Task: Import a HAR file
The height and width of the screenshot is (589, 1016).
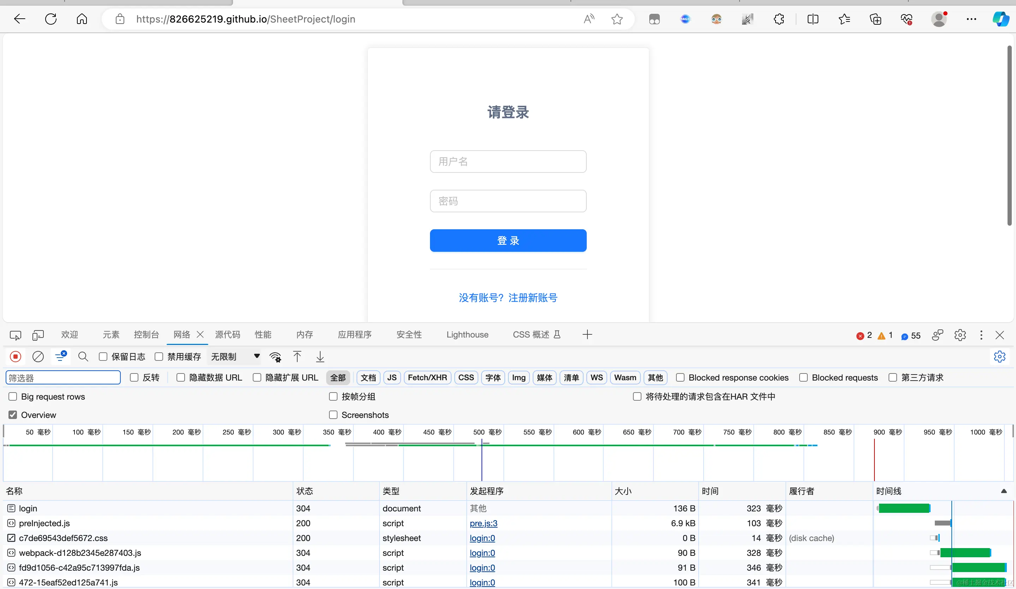Action: coord(297,357)
